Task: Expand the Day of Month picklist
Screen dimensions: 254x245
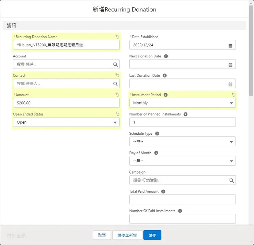Action: [x=182, y=161]
